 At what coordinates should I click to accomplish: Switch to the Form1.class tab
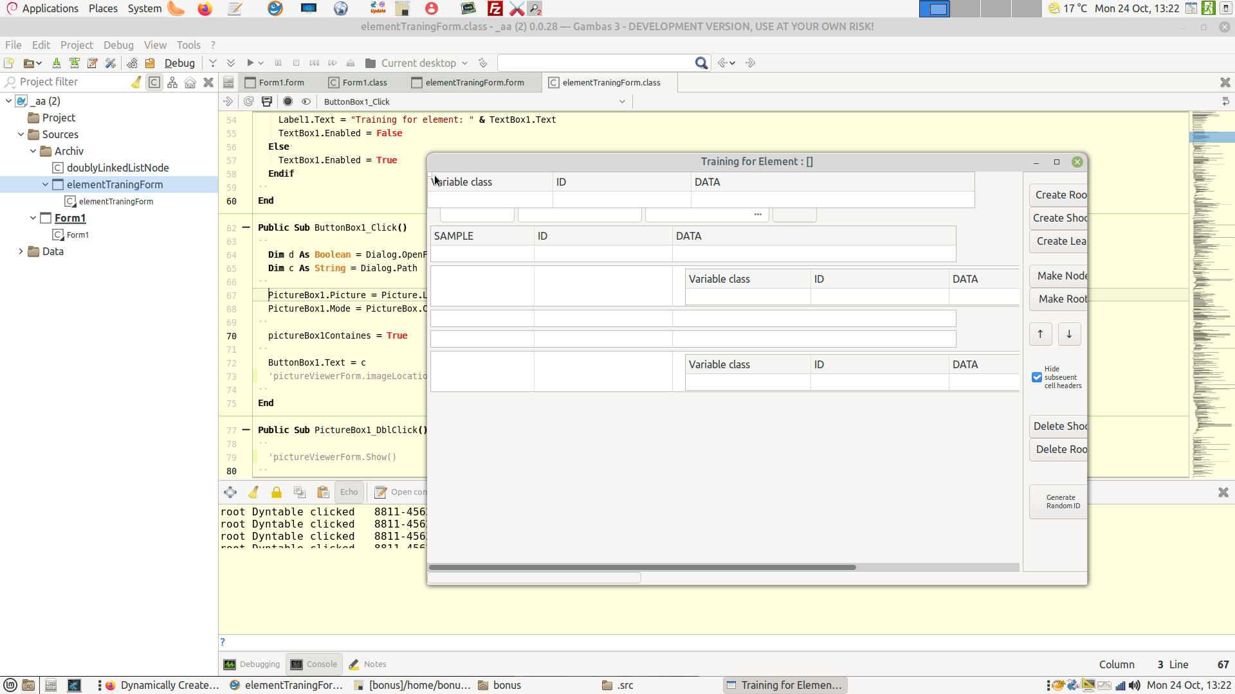(364, 82)
